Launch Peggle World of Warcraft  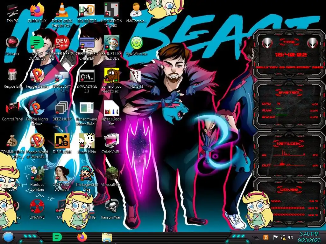pyautogui.click(x=37, y=146)
